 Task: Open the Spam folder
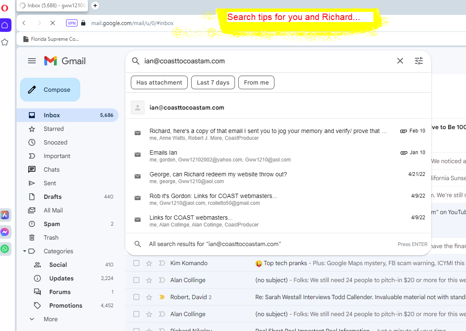click(x=68, y=224)
